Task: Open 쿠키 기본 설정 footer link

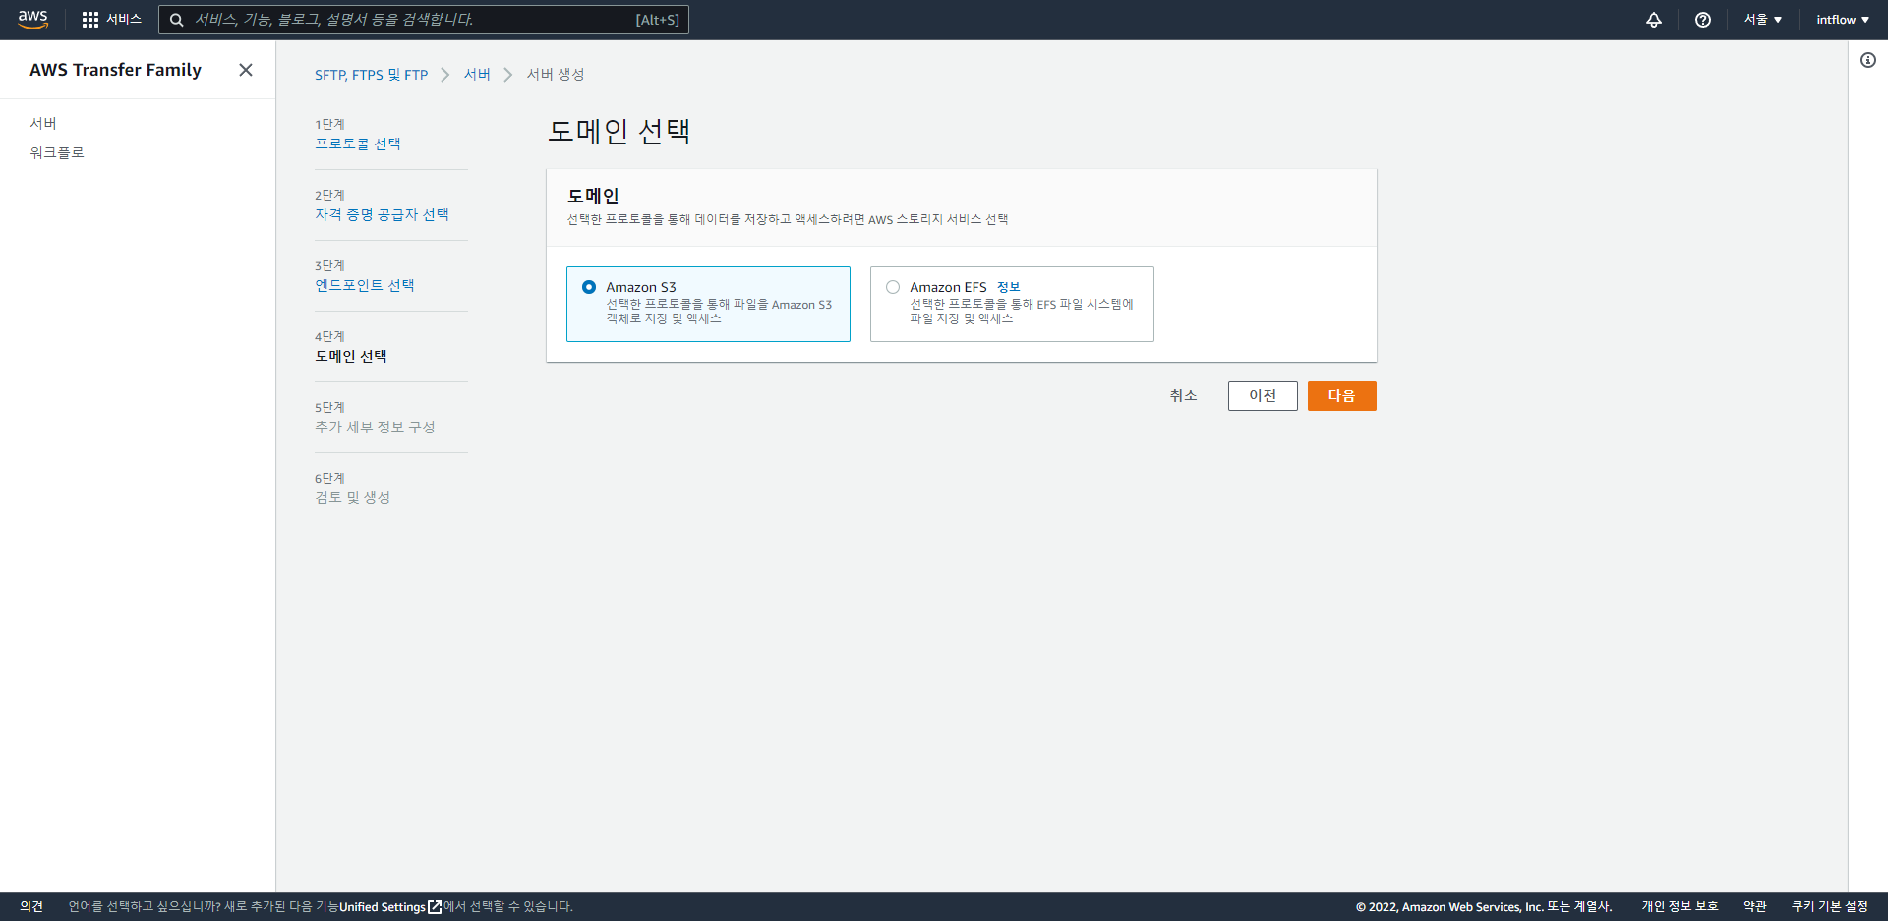Action: tap(1829, 907)
